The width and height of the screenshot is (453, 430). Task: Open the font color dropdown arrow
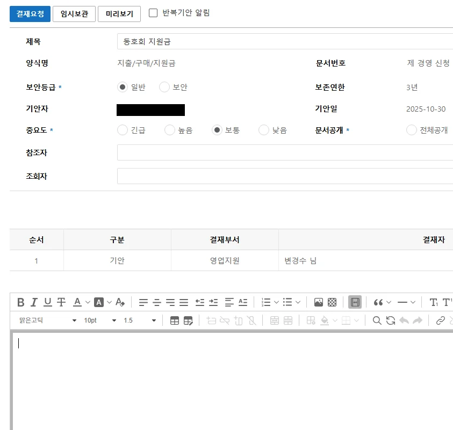click(x=88, y=302)
